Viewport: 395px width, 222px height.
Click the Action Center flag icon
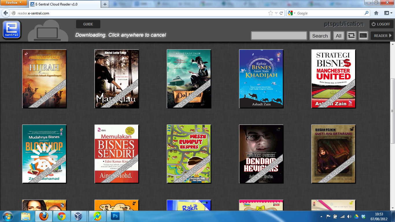(x=328, y=216)
